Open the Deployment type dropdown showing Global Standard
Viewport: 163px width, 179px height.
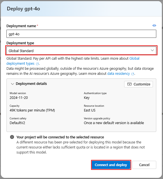pos(81,50)
